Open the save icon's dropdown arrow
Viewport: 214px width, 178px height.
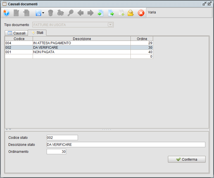click(43, 13)
